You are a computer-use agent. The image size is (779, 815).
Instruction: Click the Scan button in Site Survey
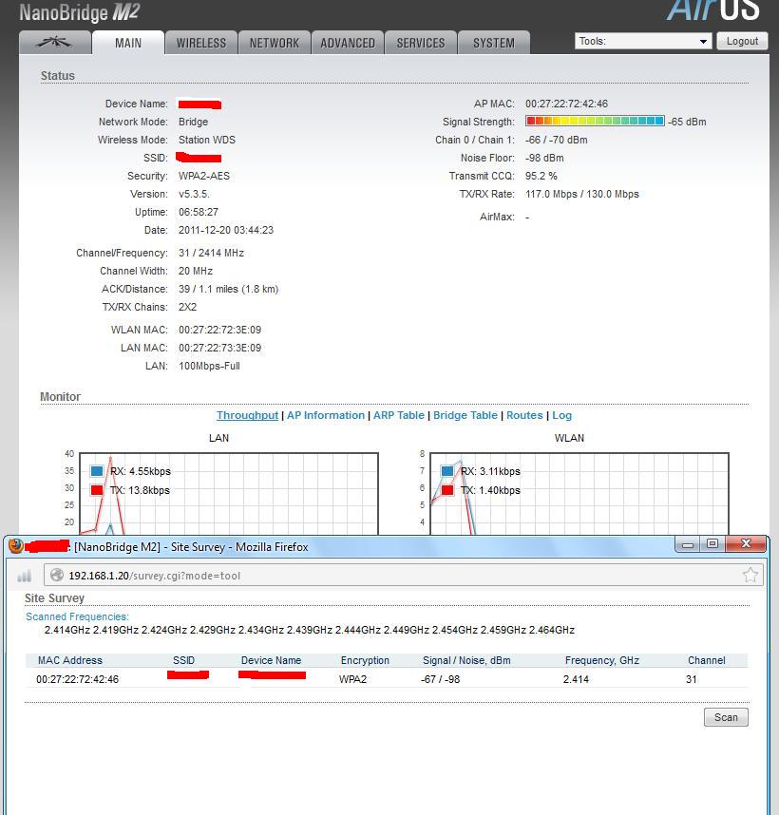(x=726, y=717)
